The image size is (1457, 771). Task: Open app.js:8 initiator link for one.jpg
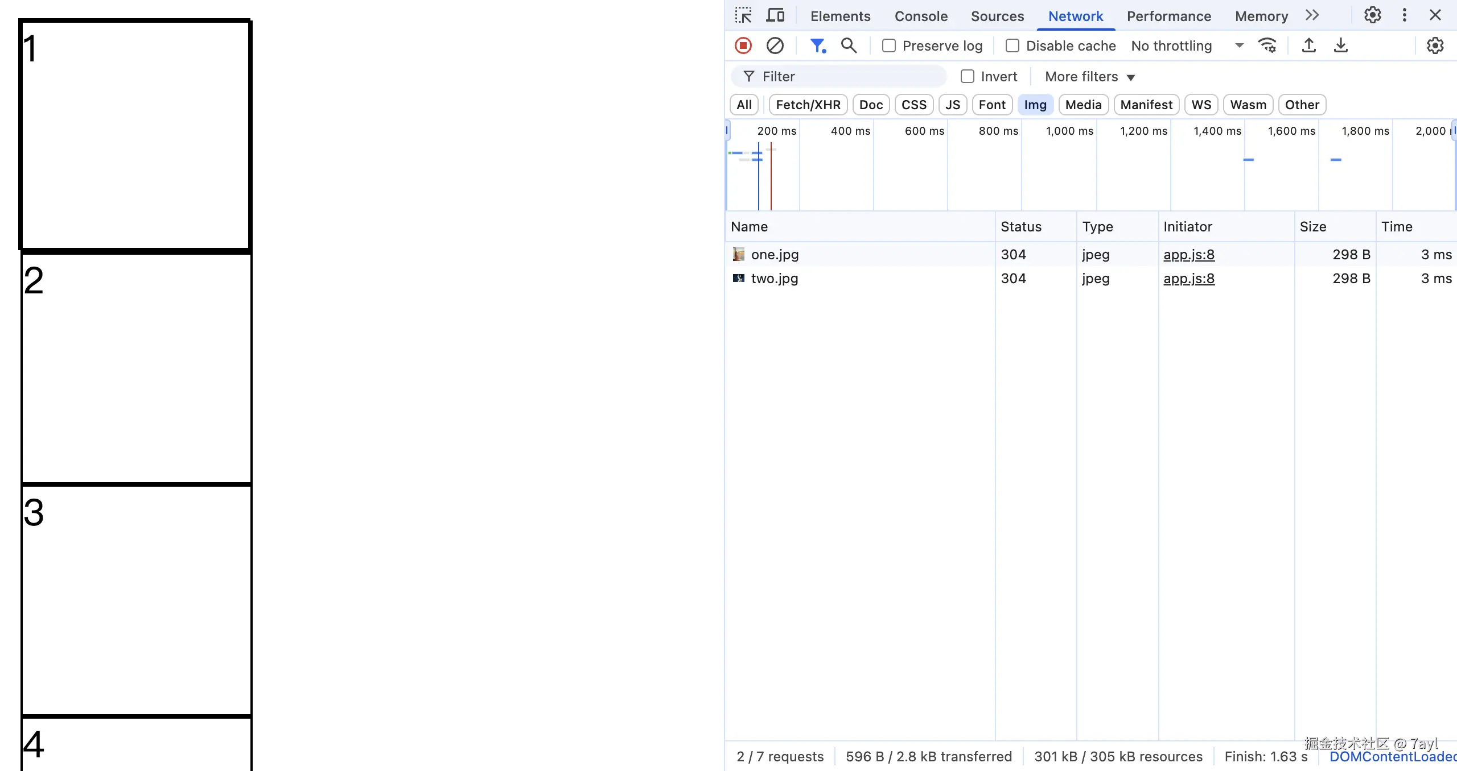click(x=1188, y=254)
